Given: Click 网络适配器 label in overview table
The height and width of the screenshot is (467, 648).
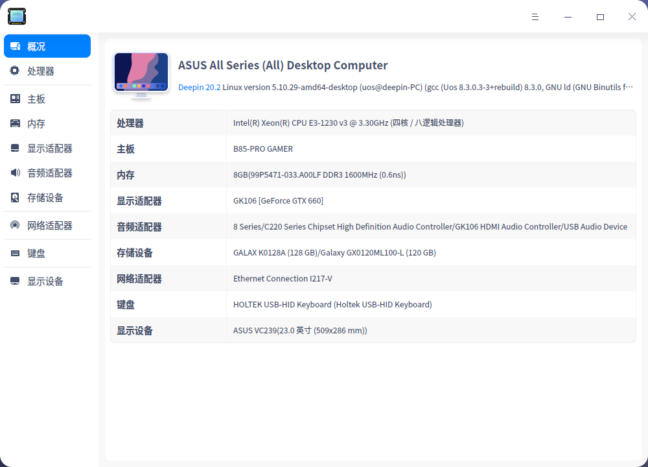Looking at the screenshot, I should click(139, 279).
